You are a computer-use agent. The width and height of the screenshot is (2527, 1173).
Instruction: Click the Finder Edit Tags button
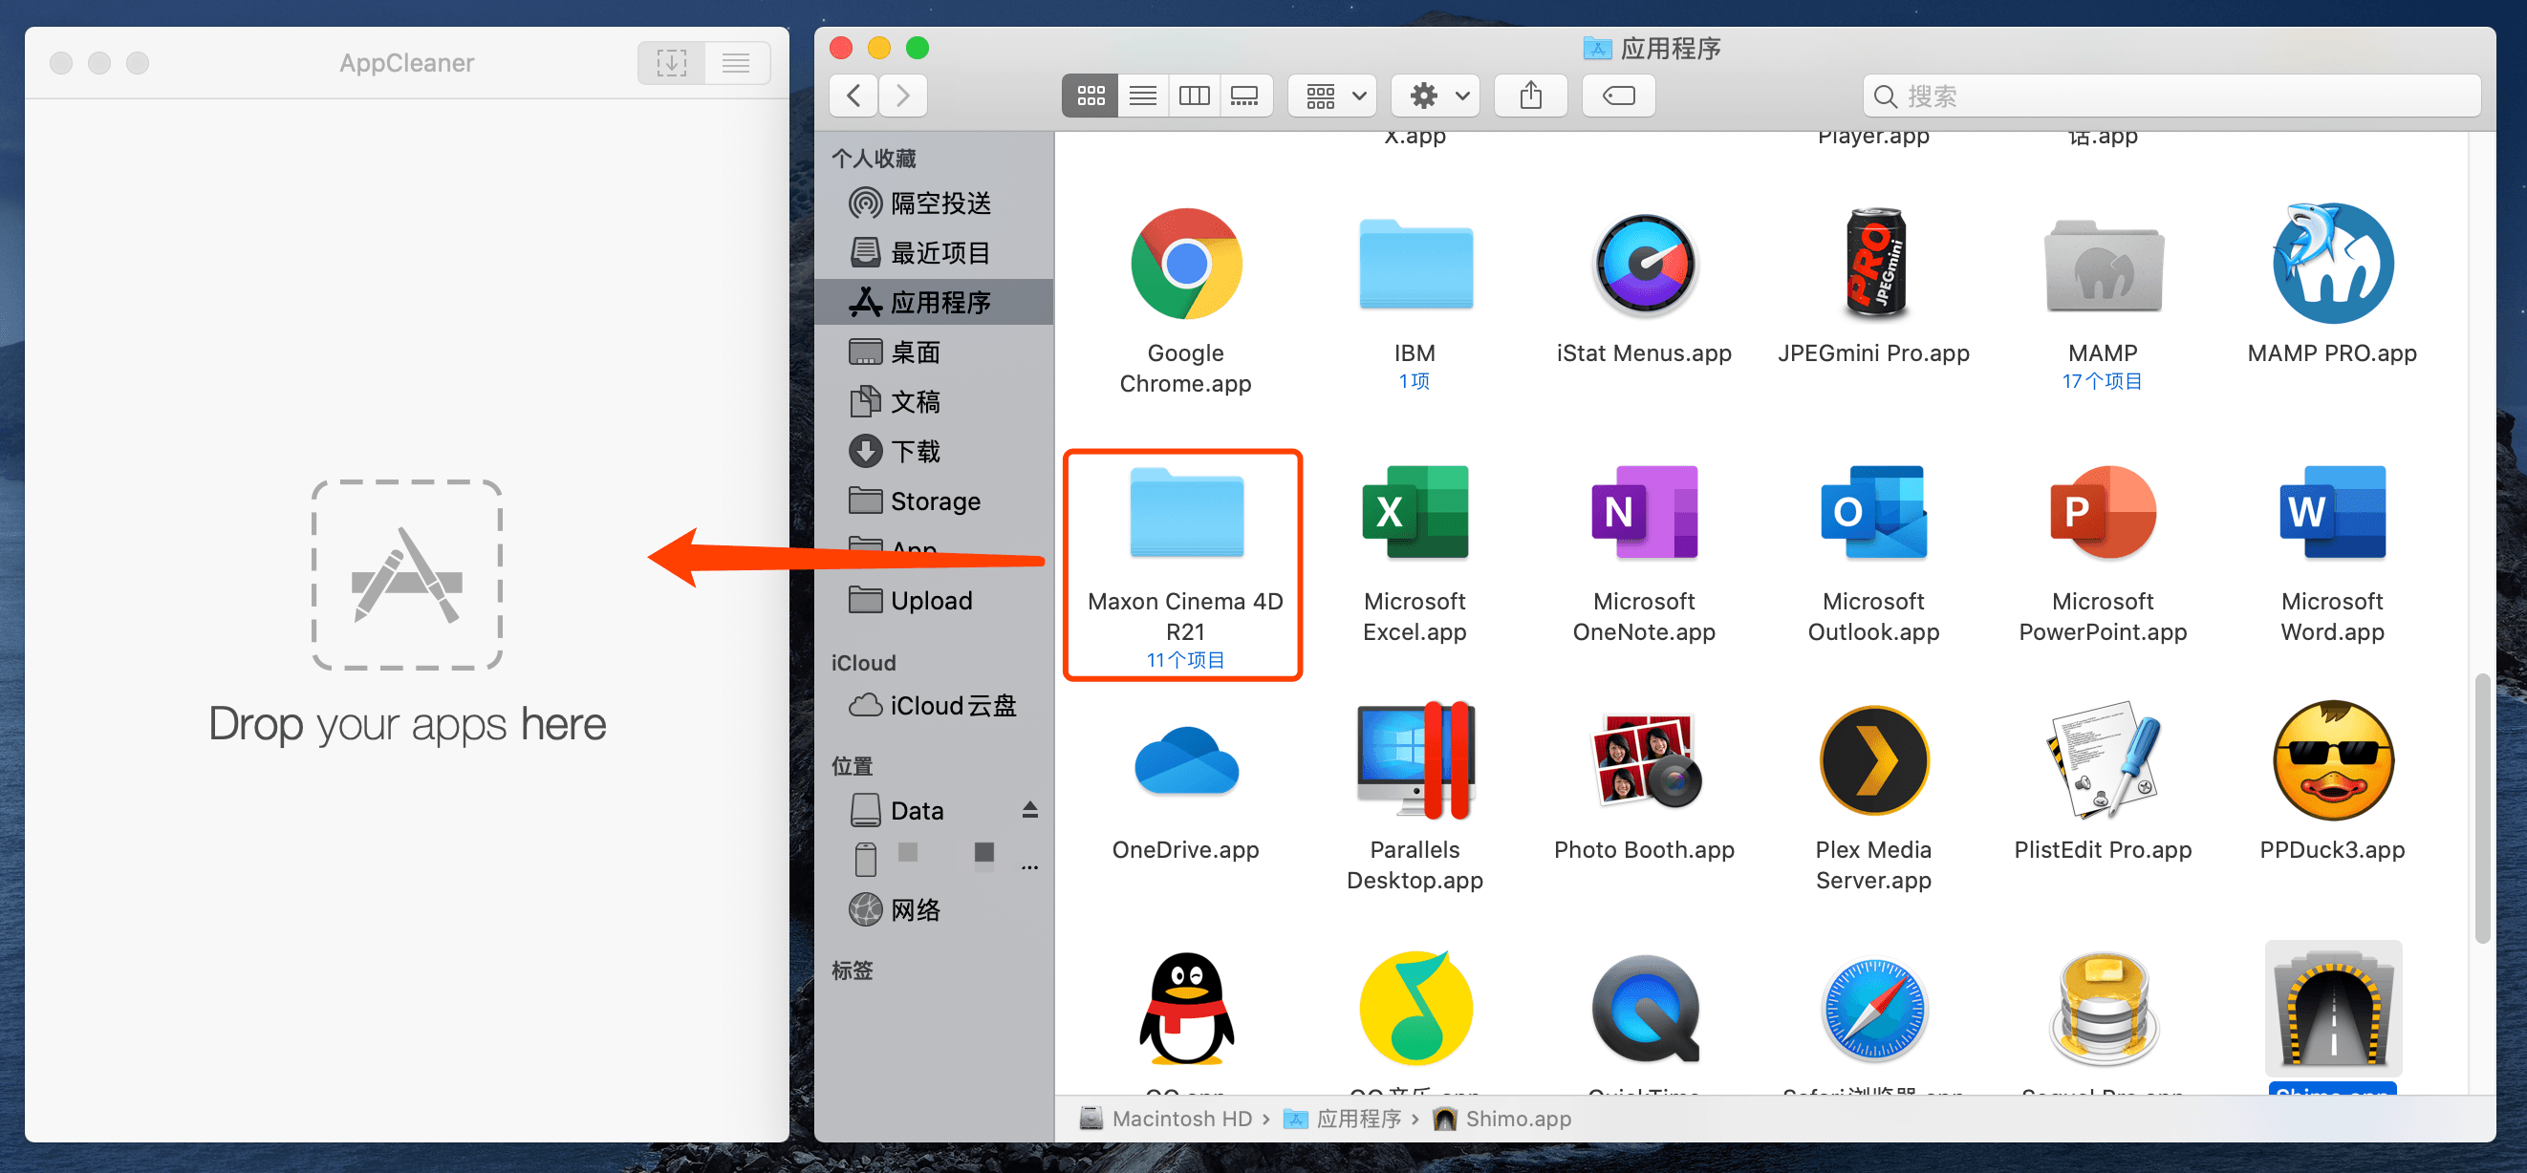point(1619,96)
